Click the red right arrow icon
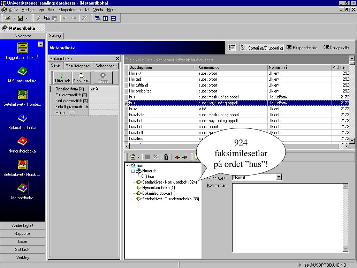Viewport: 357px width, 268px height. click(185, 157)
